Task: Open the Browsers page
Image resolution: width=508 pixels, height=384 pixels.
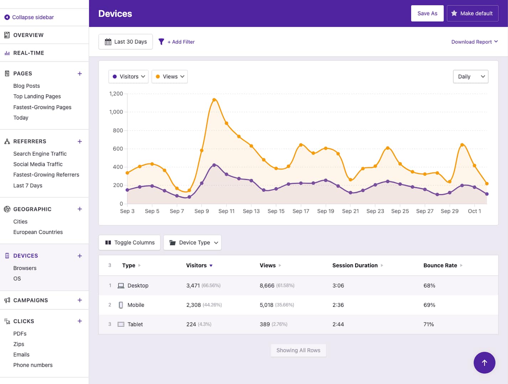Action: click(25, 268)
